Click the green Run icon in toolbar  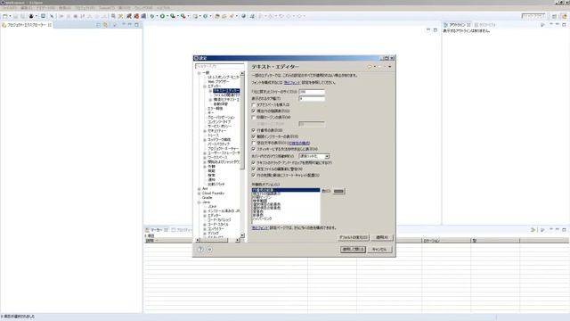[162, 16]
